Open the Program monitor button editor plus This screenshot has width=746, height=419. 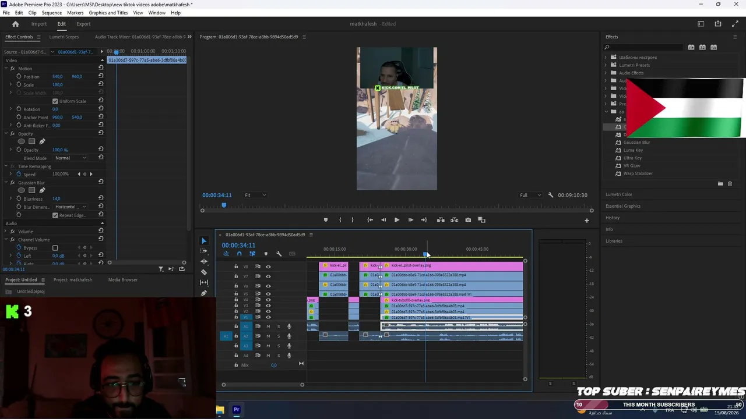[587, 221]
